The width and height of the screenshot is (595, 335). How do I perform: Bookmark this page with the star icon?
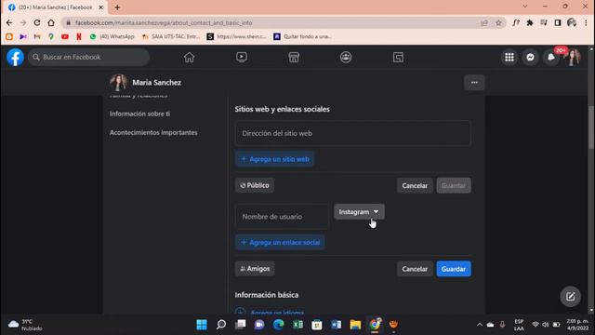498,22
